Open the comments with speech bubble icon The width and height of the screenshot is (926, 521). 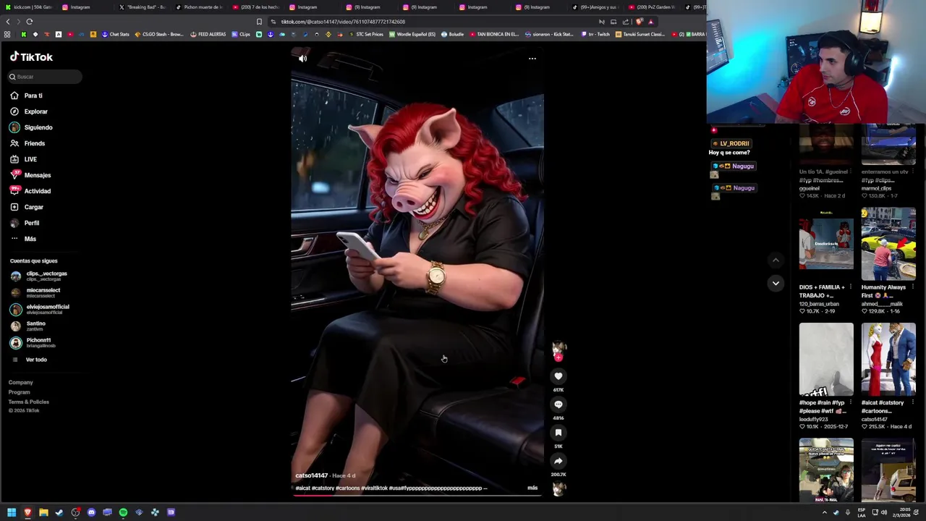pos(558,404)
